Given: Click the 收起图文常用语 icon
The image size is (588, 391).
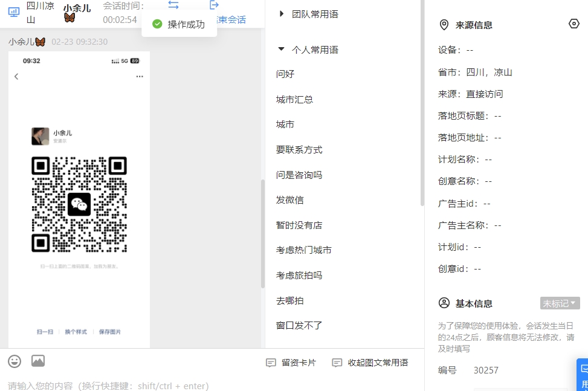Looking at the screenshot, I should 337,363.
